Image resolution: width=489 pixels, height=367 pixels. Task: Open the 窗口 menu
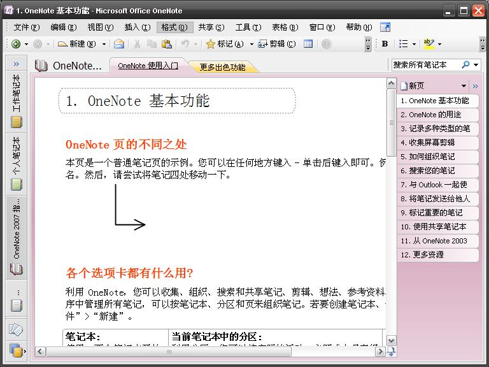pos(322,27)
